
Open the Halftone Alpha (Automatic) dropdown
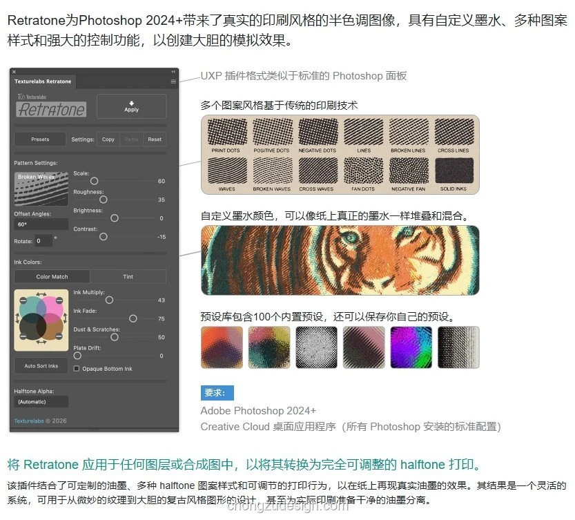tap(41, 402)
